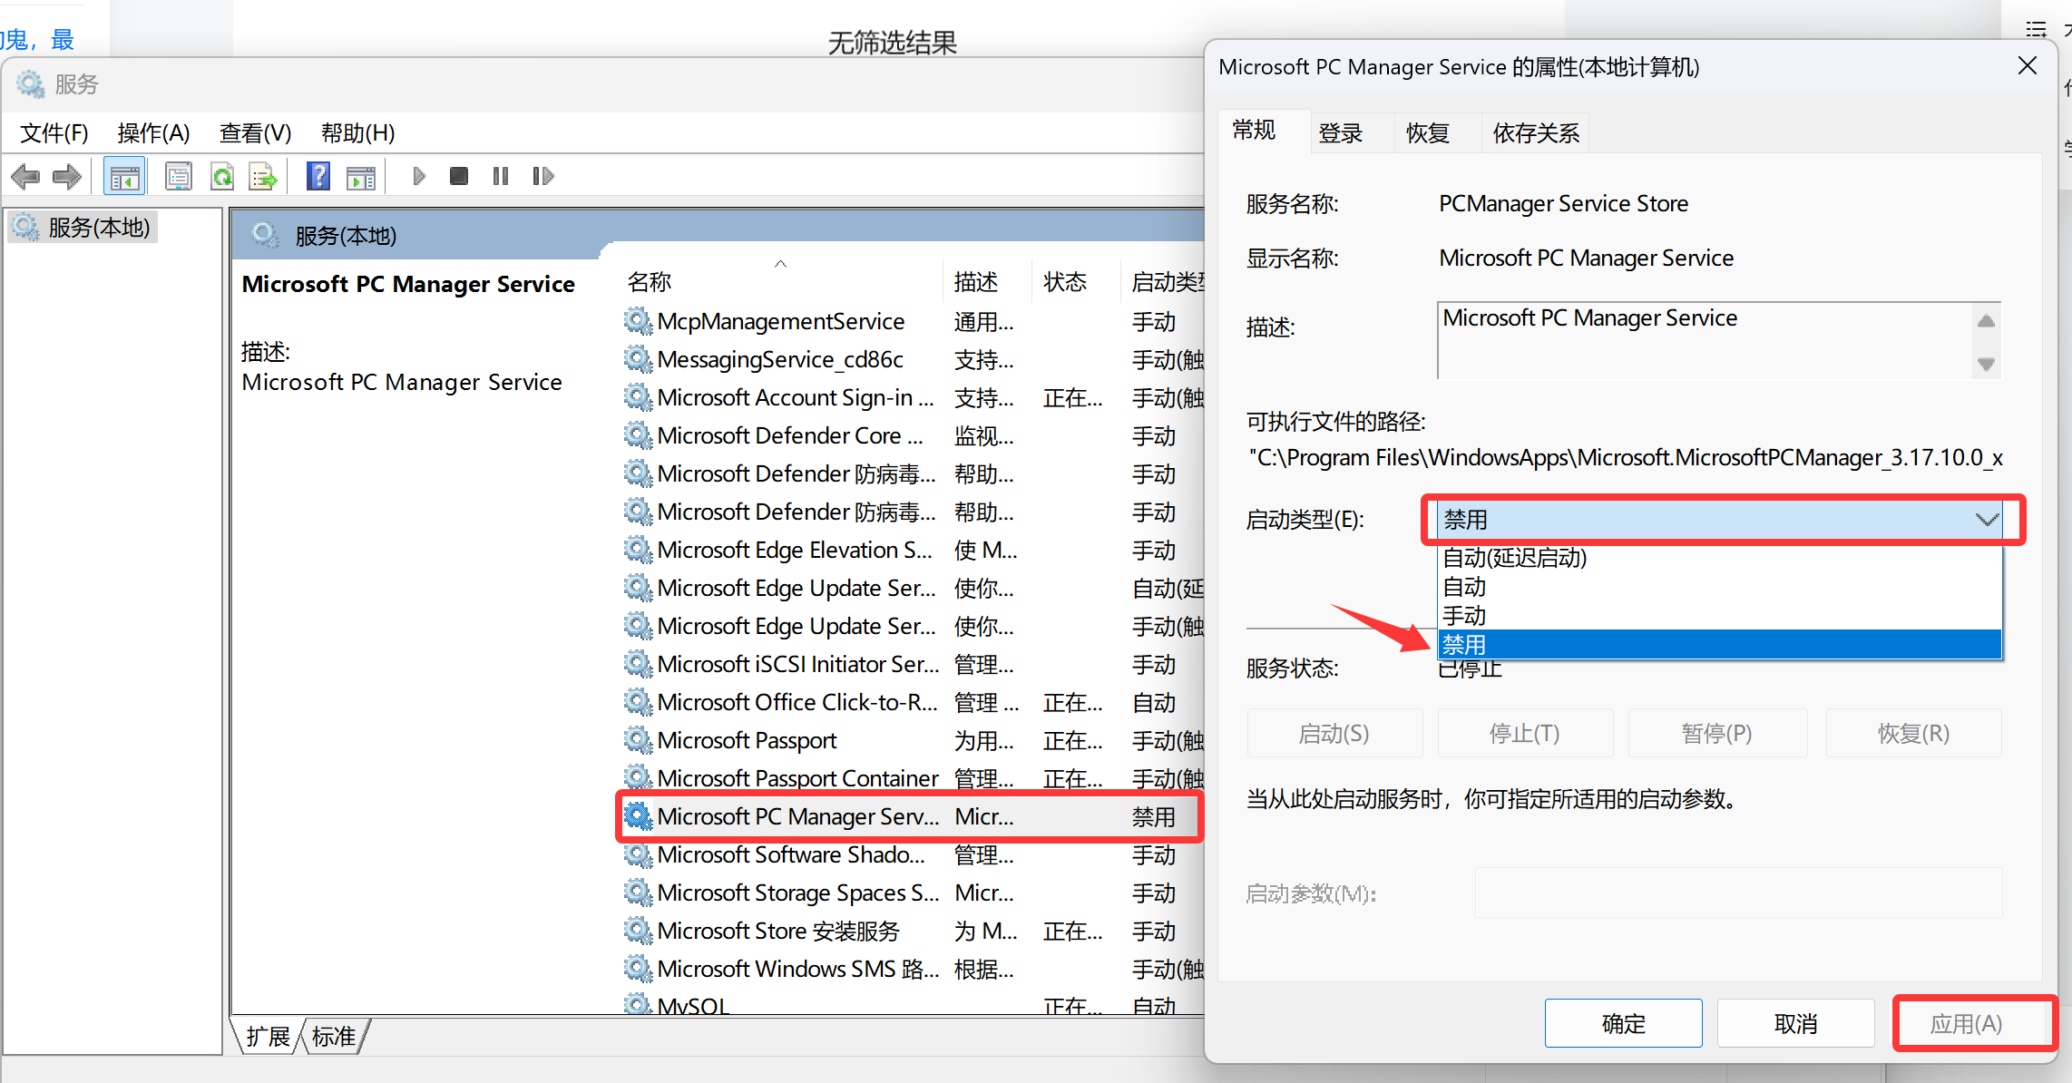Image resolution: width=2072 pixels, height=1083 pixels.
Task: Click the Start Service play icon
Action: [418, 176]
